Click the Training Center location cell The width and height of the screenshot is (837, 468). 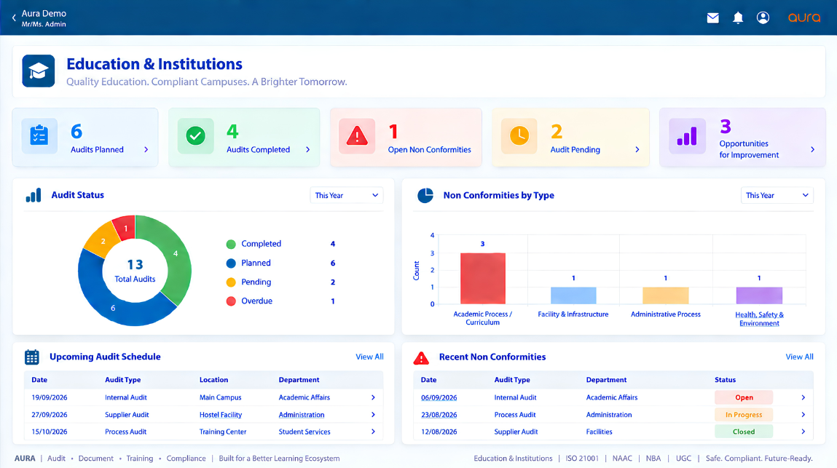coord(223,432)
